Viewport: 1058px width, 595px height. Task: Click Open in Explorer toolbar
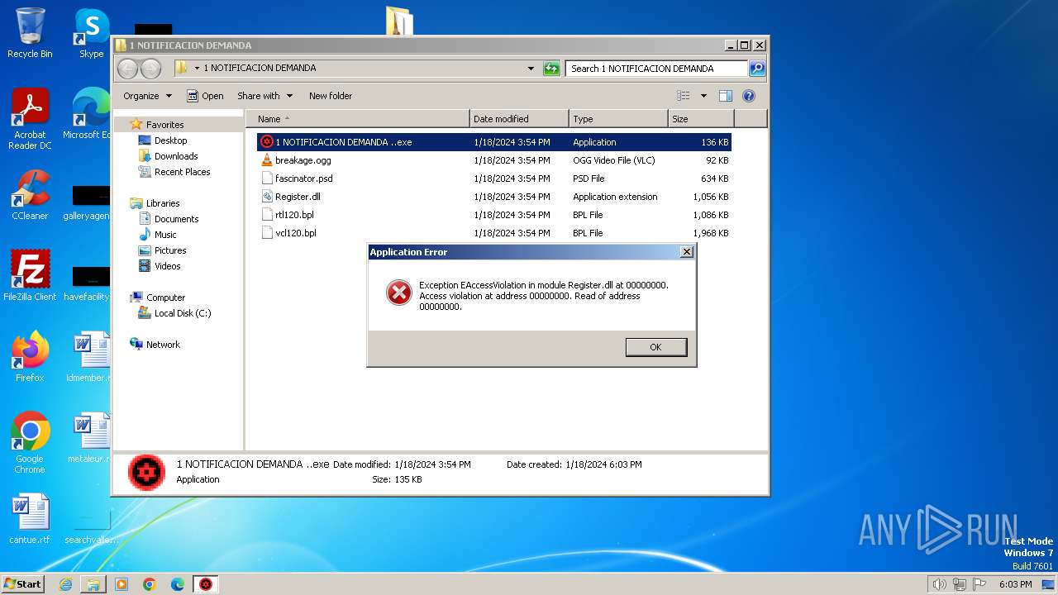[205, 96]
